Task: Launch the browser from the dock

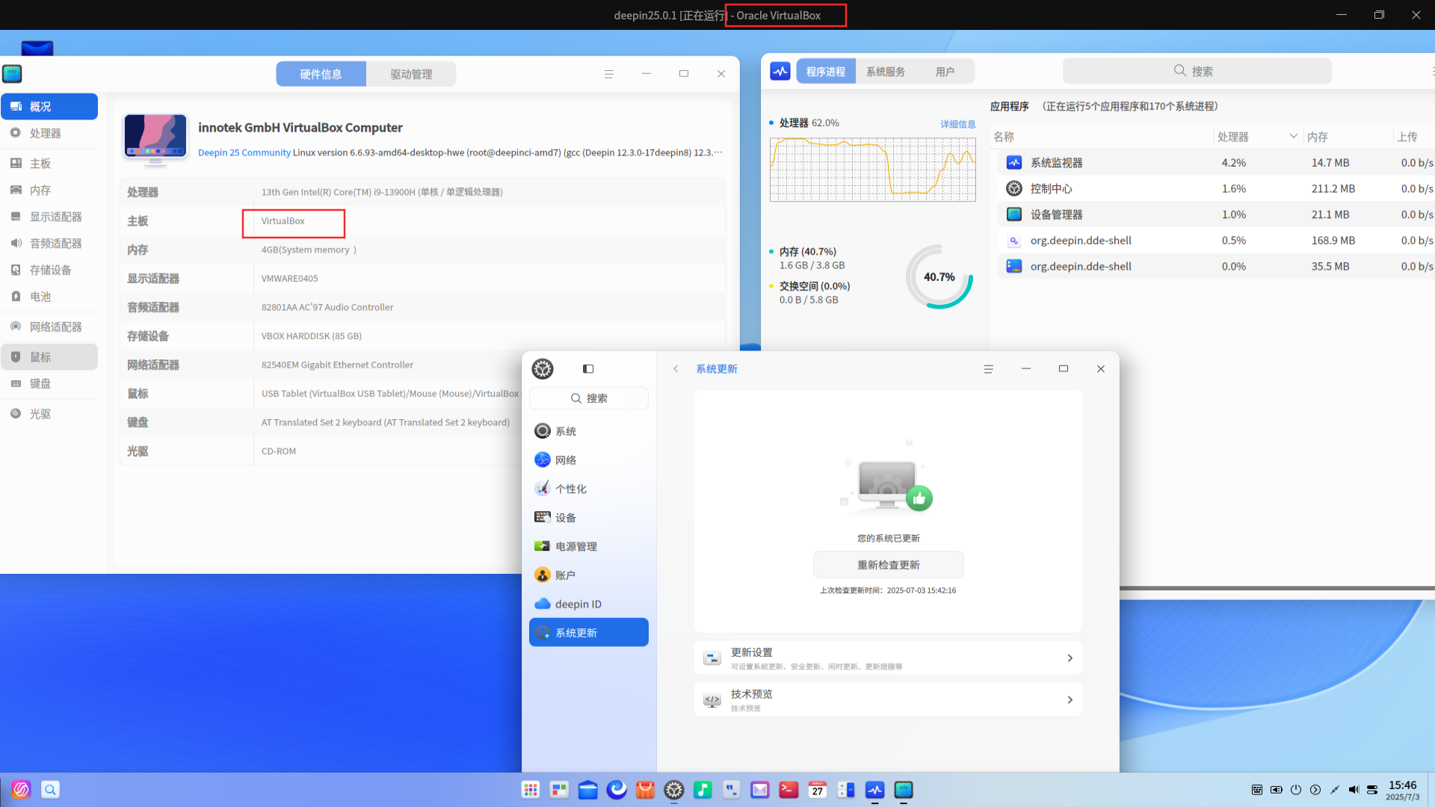Action: pos(617,790)
